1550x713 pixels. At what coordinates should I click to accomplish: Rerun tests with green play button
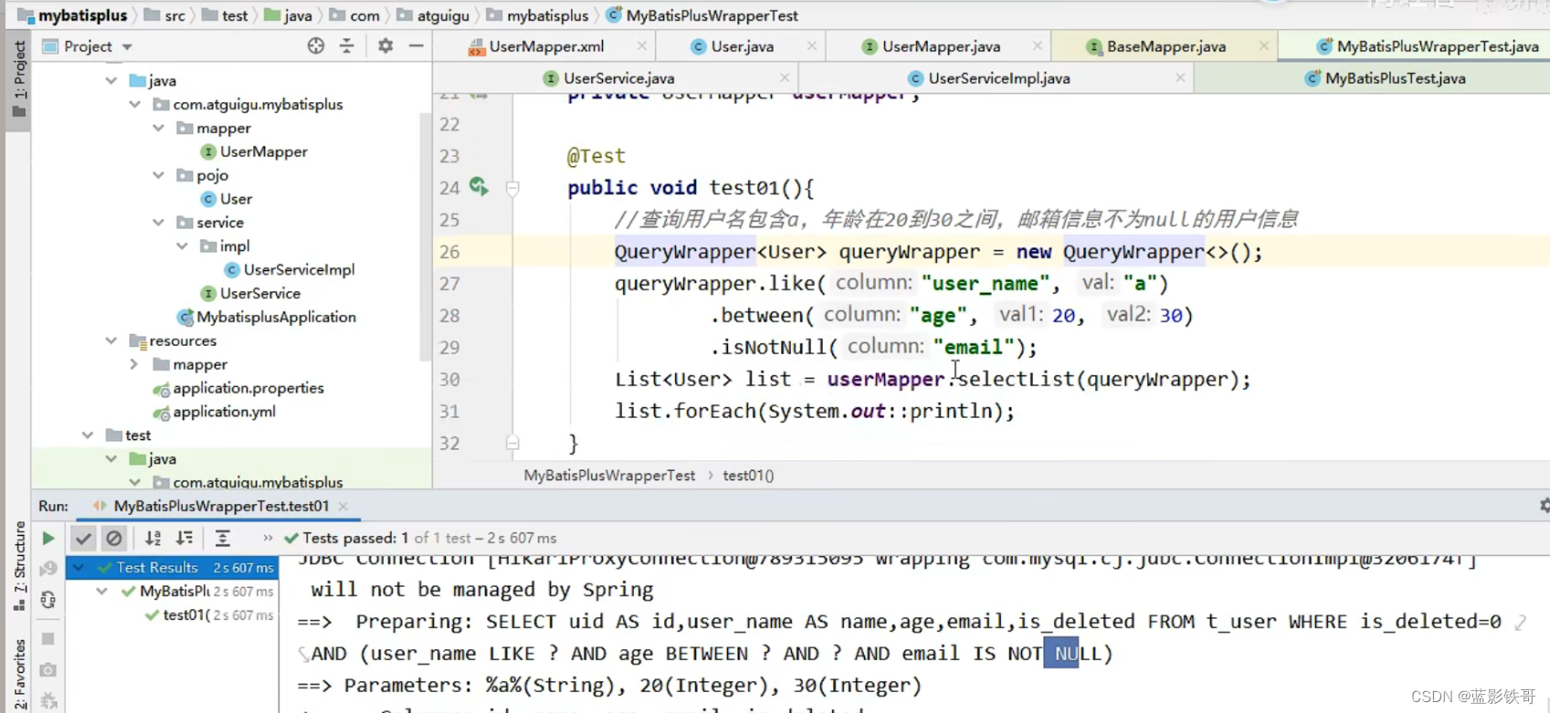point(48,539)
